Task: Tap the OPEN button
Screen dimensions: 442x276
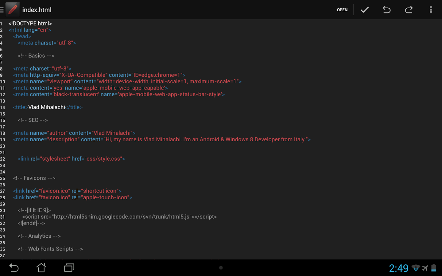Action: [342, 10]
